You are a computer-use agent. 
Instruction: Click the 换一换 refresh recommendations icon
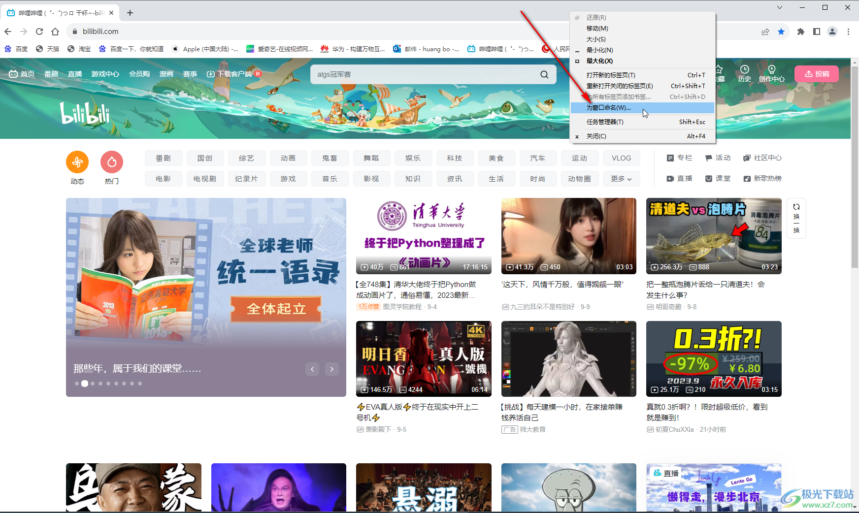[x=796, y=218]
